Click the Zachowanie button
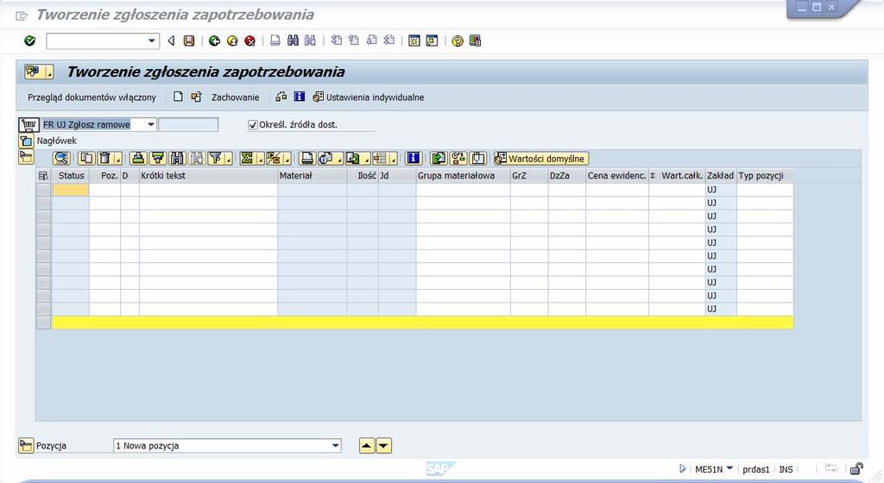 [235, 97]
